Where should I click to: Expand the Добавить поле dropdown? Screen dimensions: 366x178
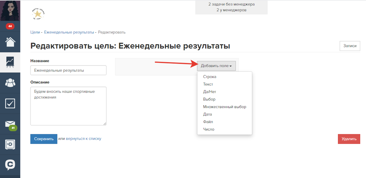click(x=216, y=66)
